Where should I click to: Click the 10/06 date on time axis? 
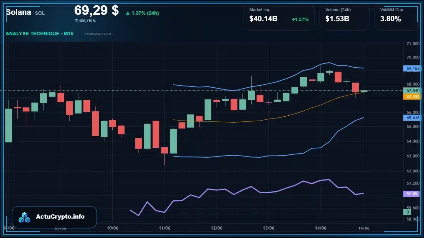coord(112,228)
